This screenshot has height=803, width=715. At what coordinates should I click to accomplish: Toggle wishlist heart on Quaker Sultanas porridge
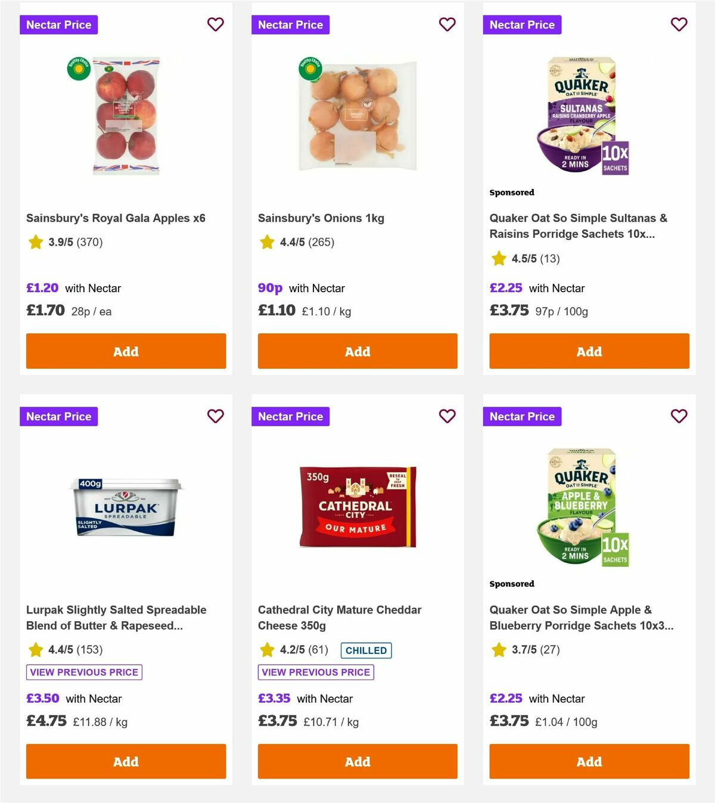[x=679, y=24]
